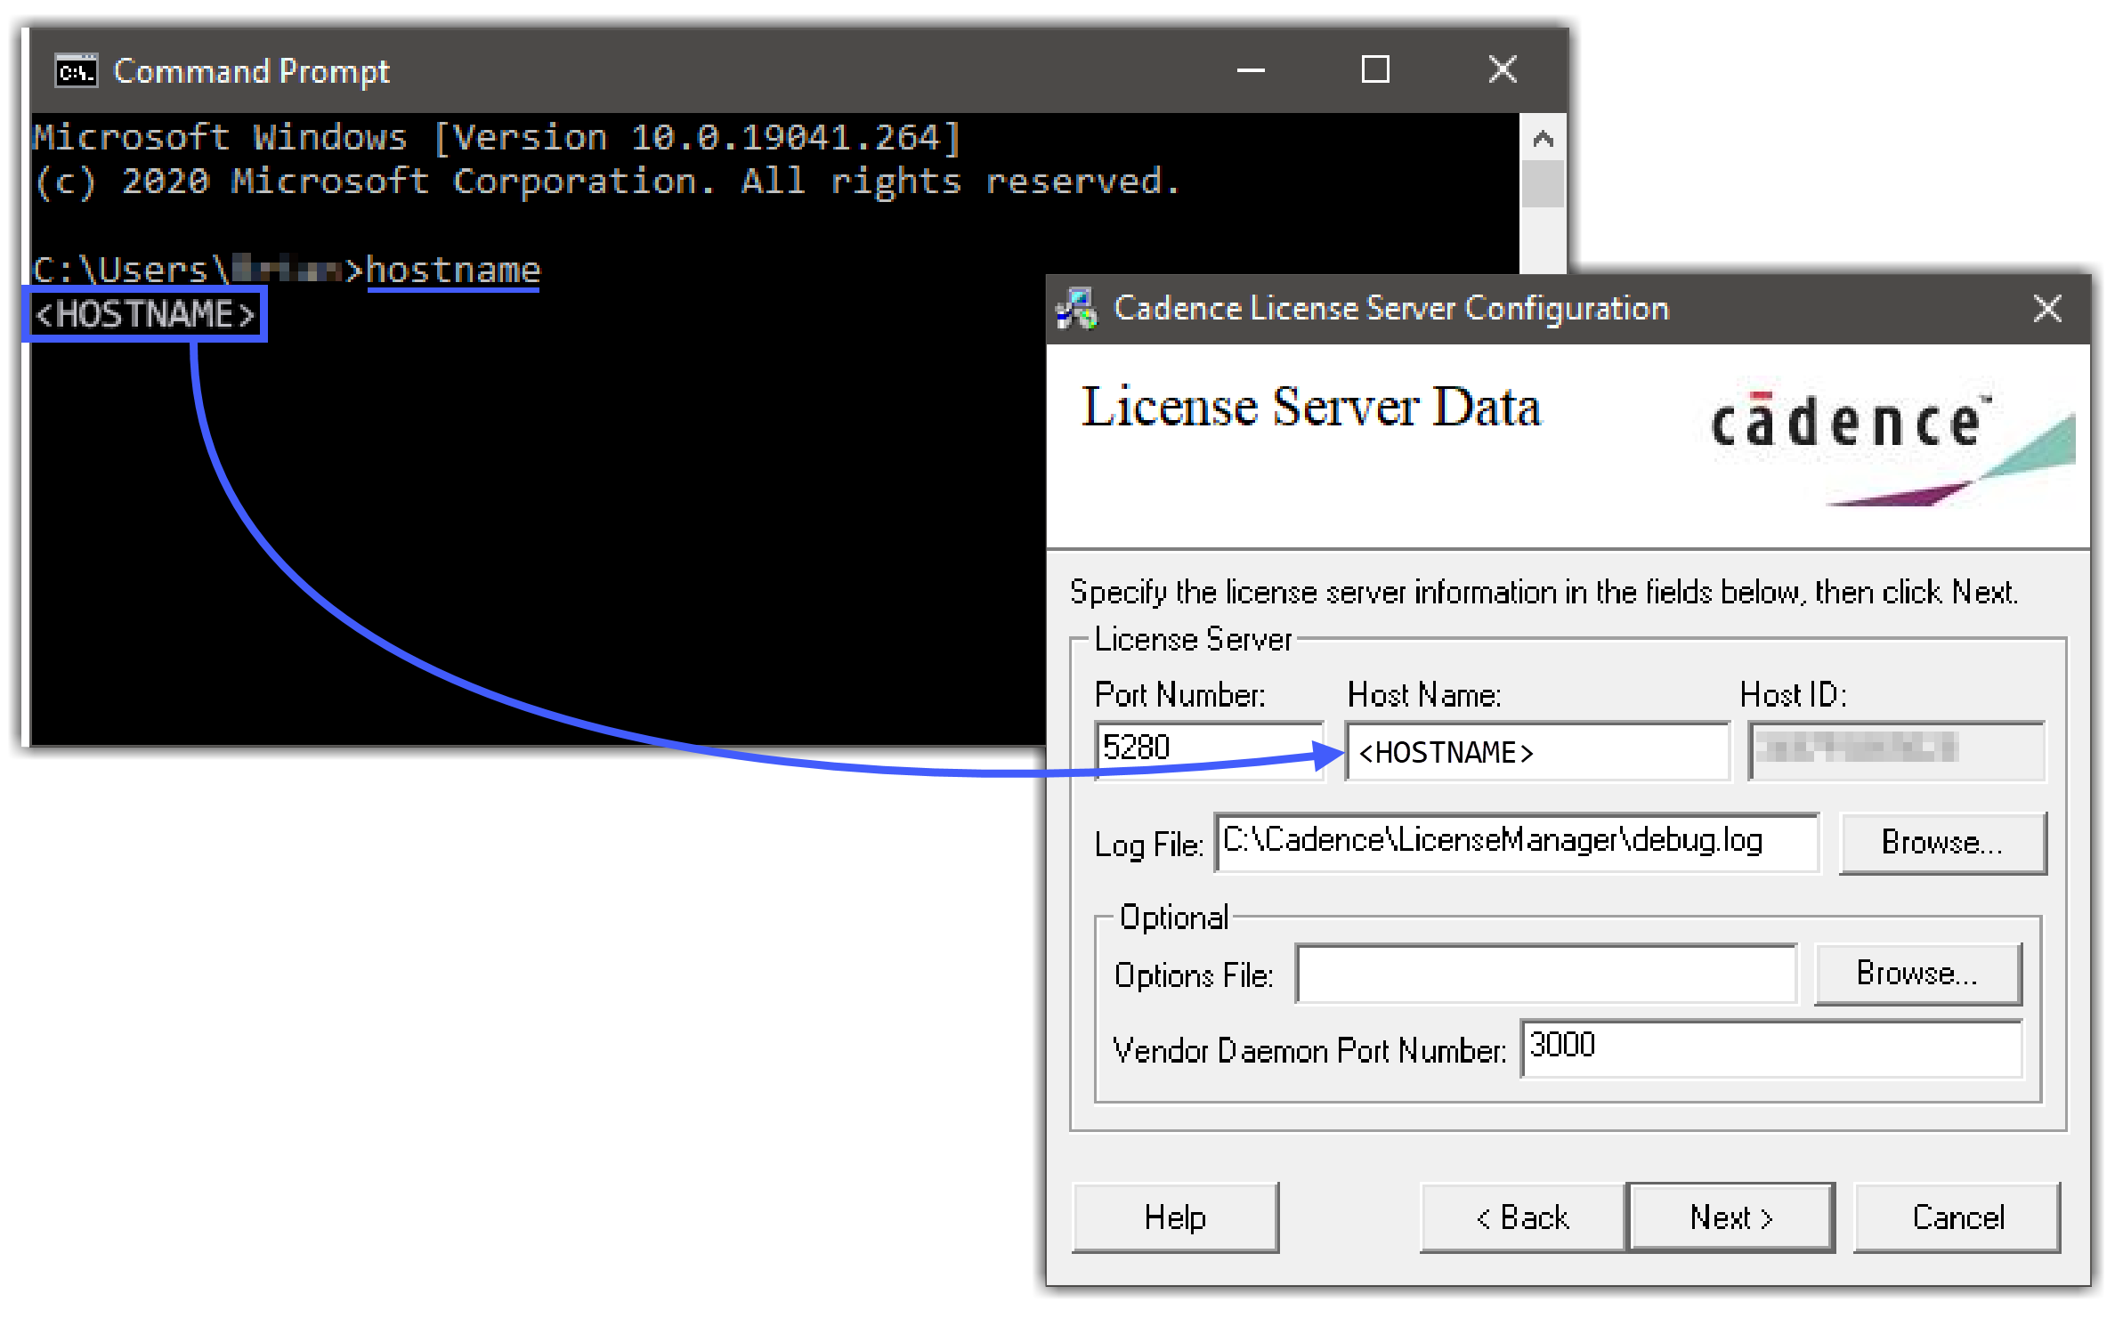2123x1318 pixels.
Task: Close the Command Prompt window
Action: [x=1503, y=69]
